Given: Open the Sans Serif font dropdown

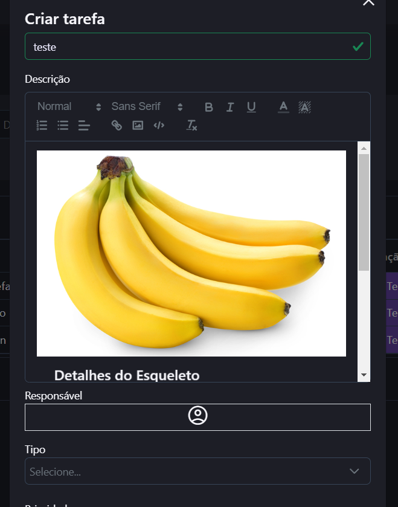Looking at the screenshot, I should pos(146,106).
